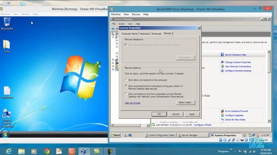Viewport: 277px width, 155px height.
Task: Click the host volume tray icon
Action: (x=254, y=151)
